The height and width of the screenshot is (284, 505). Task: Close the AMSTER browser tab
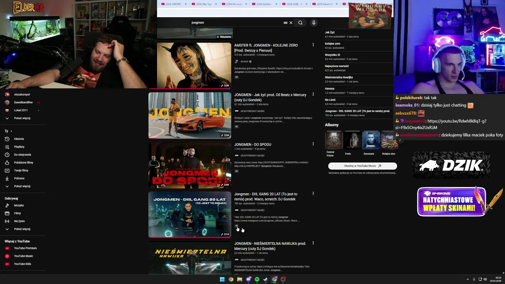click(186, 4)
